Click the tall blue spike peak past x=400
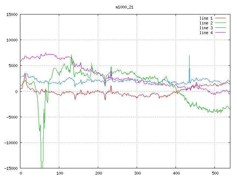This screenshot has width=237, height=178. (x=189, y=56)
